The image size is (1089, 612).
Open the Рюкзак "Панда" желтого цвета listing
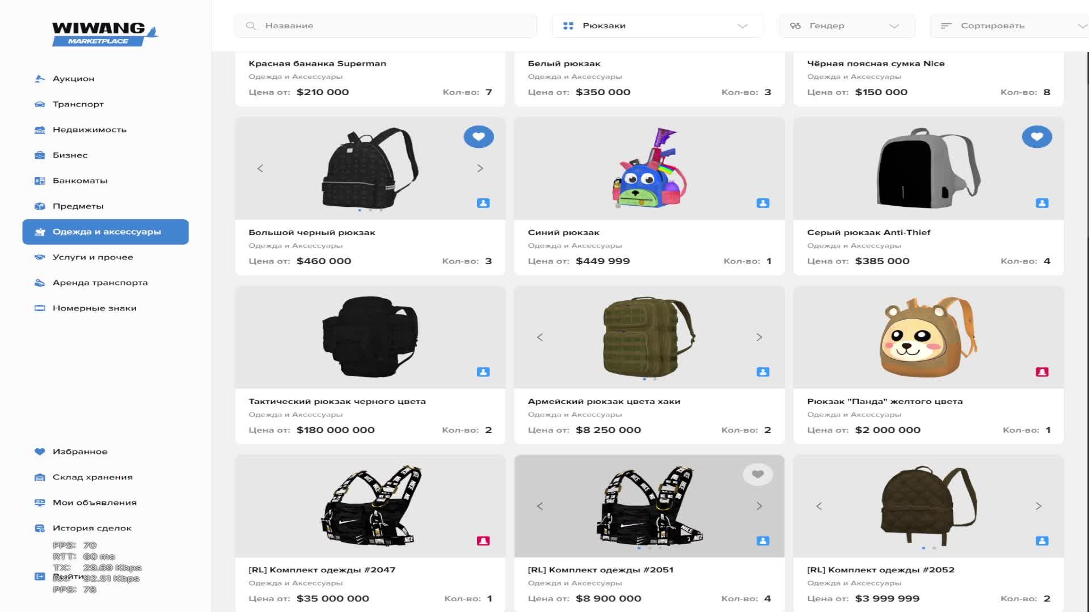[x=884, y=401]
